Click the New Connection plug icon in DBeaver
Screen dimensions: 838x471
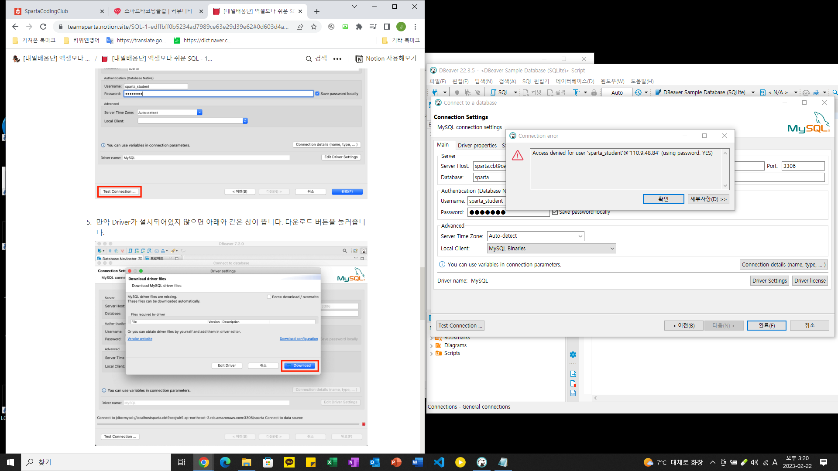pos(435,92)
